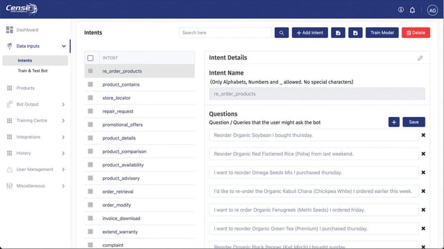Collapse the Data Inputs chevron
The width and height of the screenshot is (444, 249).
pyautogui.click(x=64, y=46)
